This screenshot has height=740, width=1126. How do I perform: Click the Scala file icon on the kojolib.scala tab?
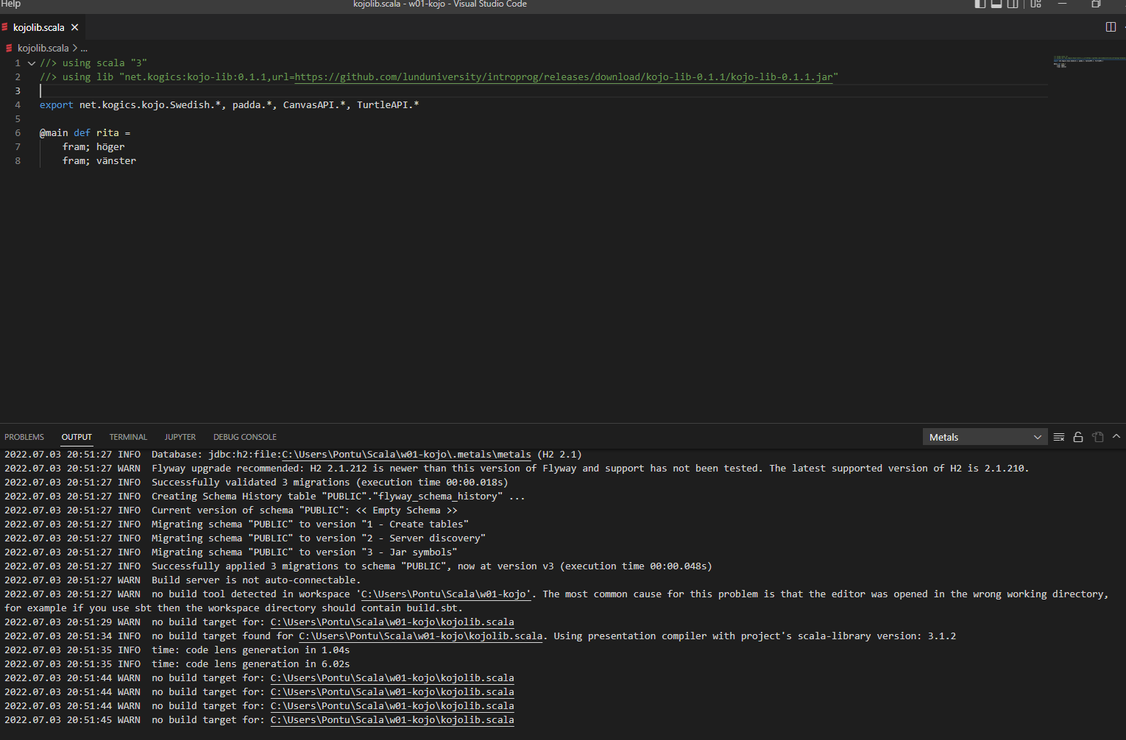tap(6, 26)
